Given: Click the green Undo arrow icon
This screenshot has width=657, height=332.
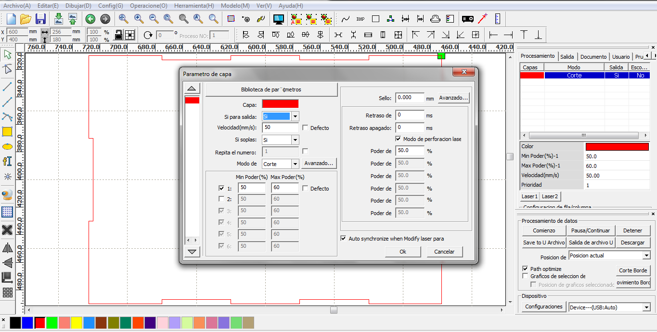Looking at the screenshot, I should tap(90, 19).
